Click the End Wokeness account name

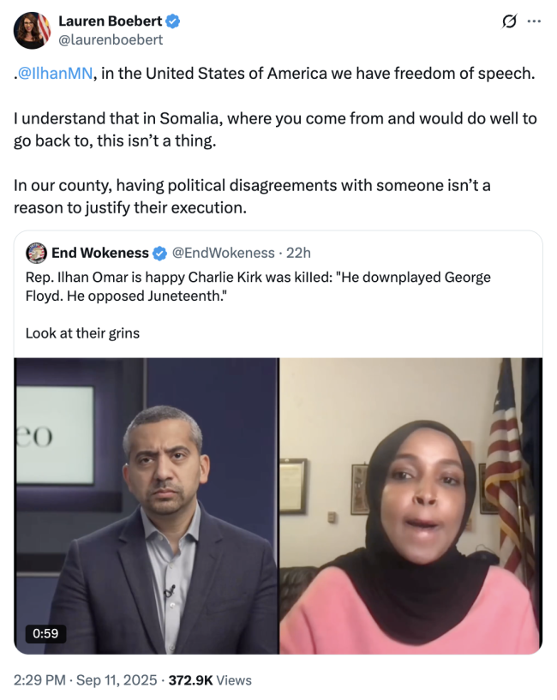click(x=100, y=253)
